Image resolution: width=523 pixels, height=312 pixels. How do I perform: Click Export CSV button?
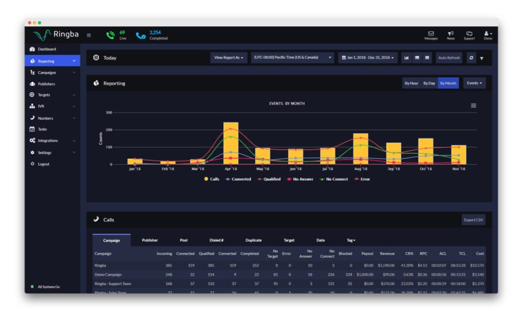pos(473,220)
